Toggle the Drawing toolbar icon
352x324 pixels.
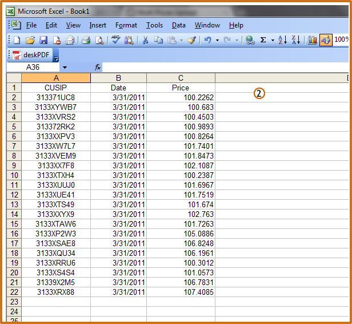pos(326,40)
